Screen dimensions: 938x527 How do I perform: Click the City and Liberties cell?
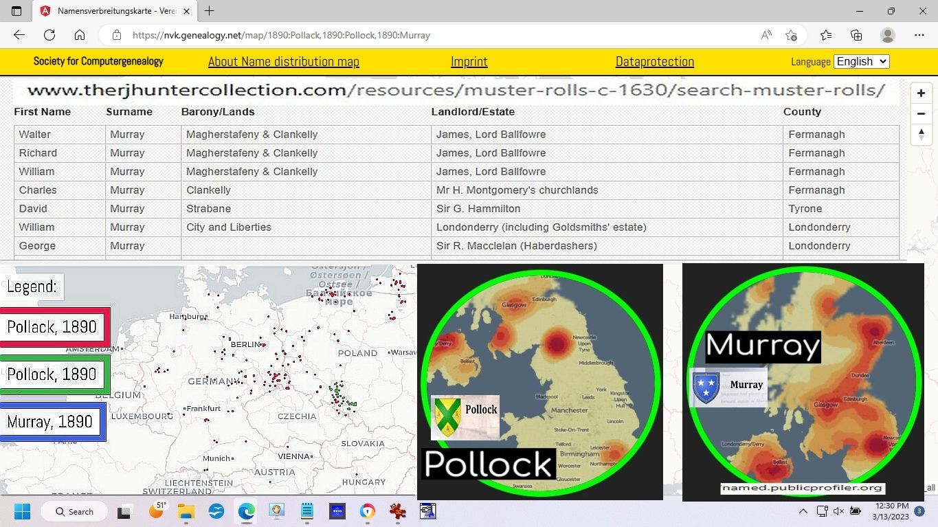(x=306, y=227)
